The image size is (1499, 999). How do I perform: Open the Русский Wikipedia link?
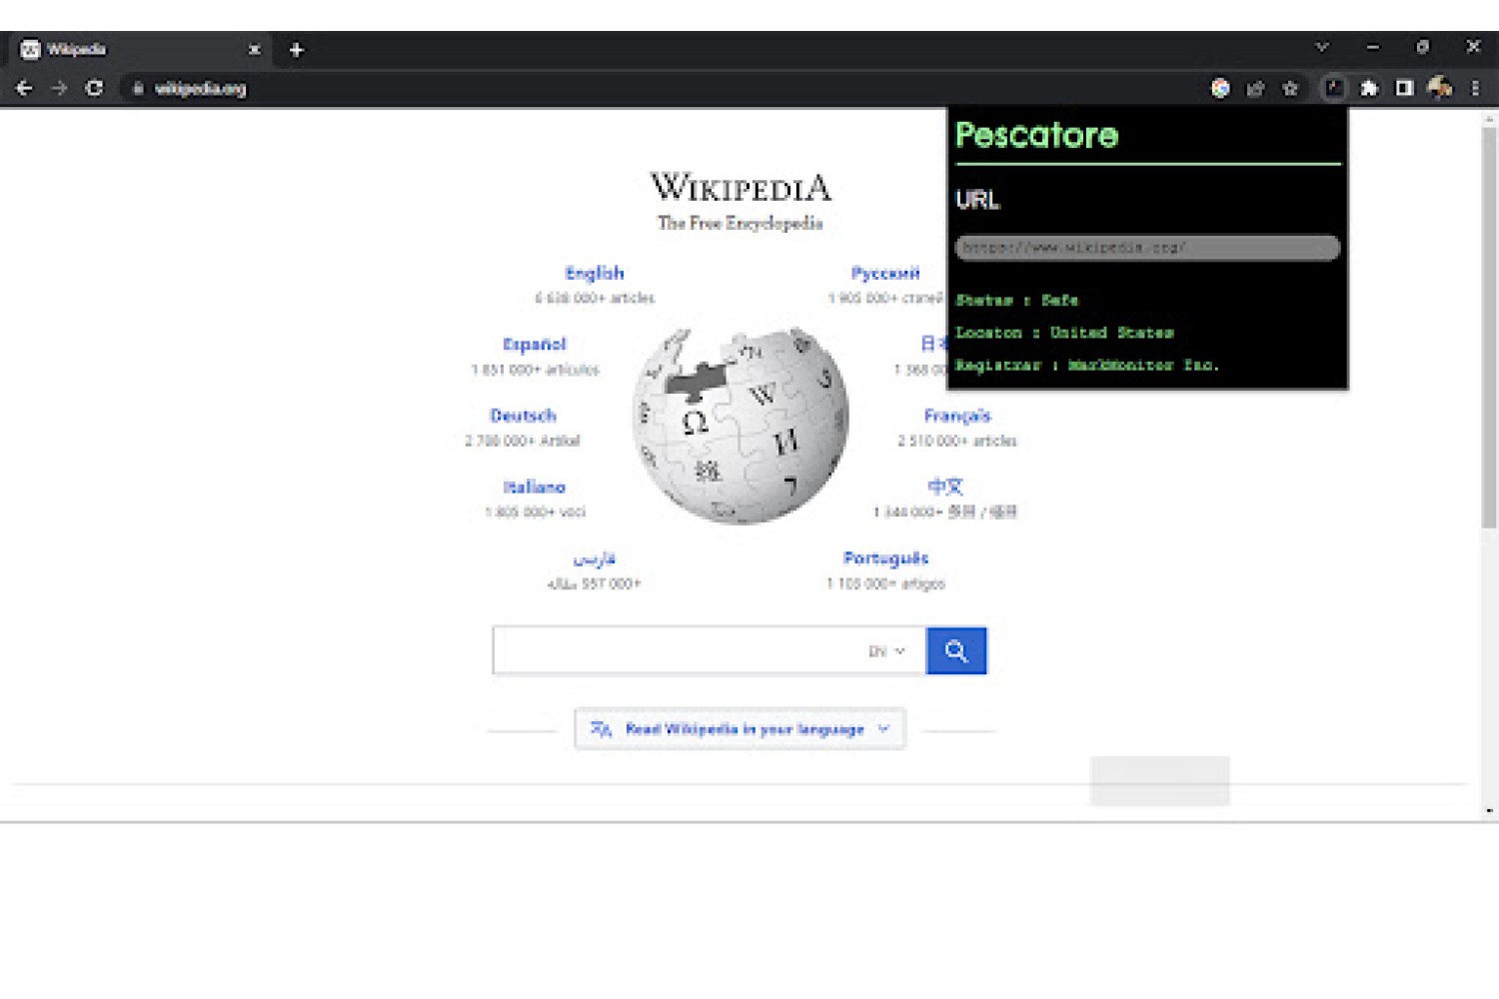[x=885, y=273]
